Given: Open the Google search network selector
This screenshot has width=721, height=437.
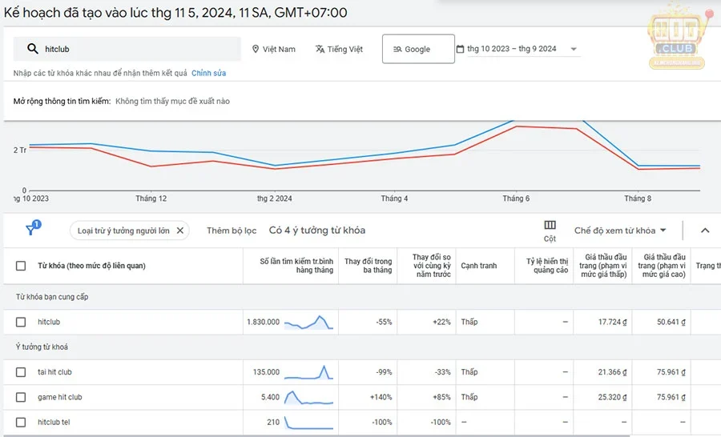Looking at the screenshot, I should point(417,49).
